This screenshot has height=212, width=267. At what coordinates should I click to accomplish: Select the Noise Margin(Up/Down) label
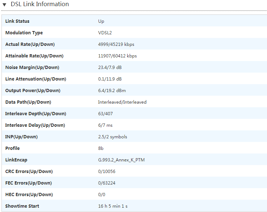tap(32, 68)
